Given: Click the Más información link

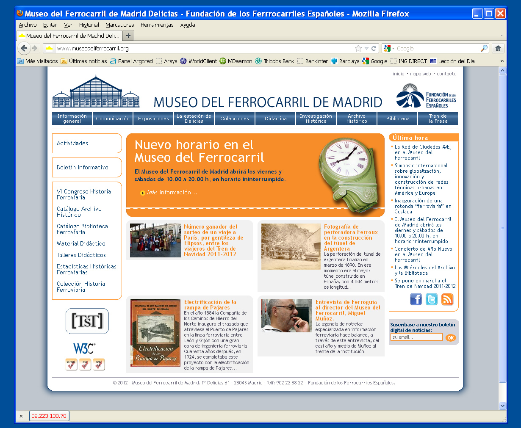Looking at the screenshot, I should click(172, 193).
